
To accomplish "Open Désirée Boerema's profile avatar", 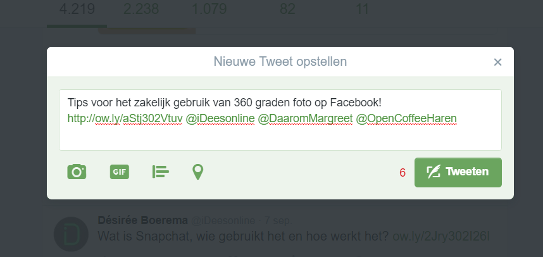I will 71,234.
